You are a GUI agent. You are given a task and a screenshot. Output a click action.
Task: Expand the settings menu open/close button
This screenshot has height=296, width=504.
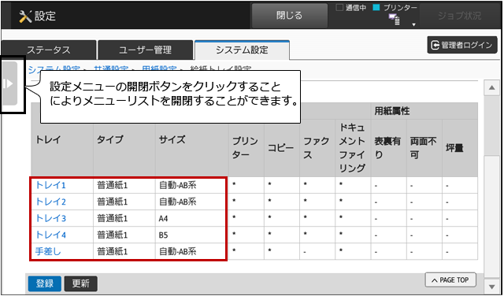(9, 83)
